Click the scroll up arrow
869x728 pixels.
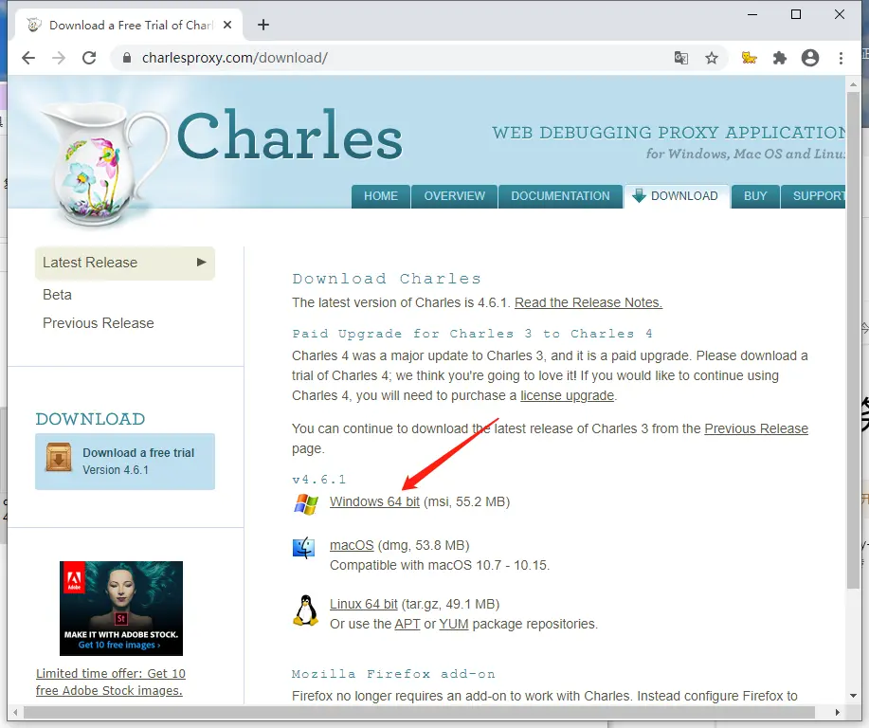click(x=853, y=84)
